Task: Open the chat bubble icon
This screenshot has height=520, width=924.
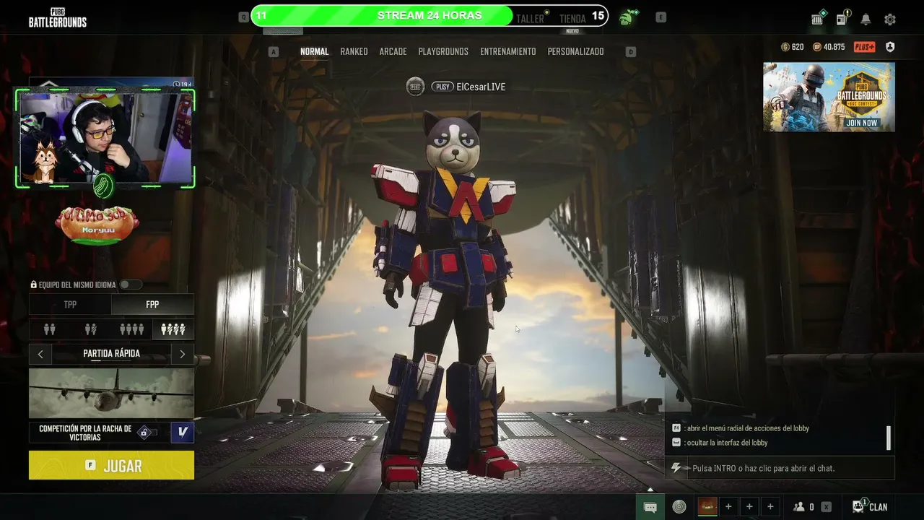Action: [650, 507]
